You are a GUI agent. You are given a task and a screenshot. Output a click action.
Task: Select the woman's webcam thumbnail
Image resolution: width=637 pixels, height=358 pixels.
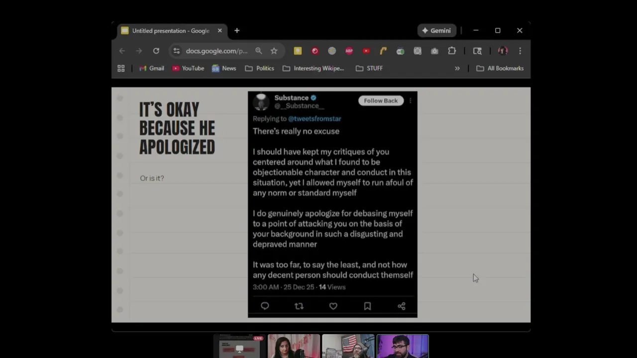coord(294,347)
